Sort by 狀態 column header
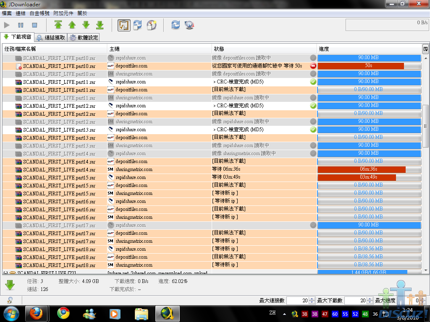The width and height of the screenshot is (430, 322). pos(264,49)
